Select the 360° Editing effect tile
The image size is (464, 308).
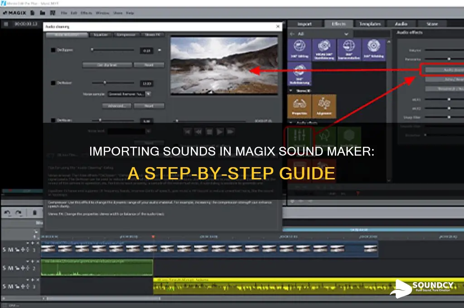click(x=300, y=50)
